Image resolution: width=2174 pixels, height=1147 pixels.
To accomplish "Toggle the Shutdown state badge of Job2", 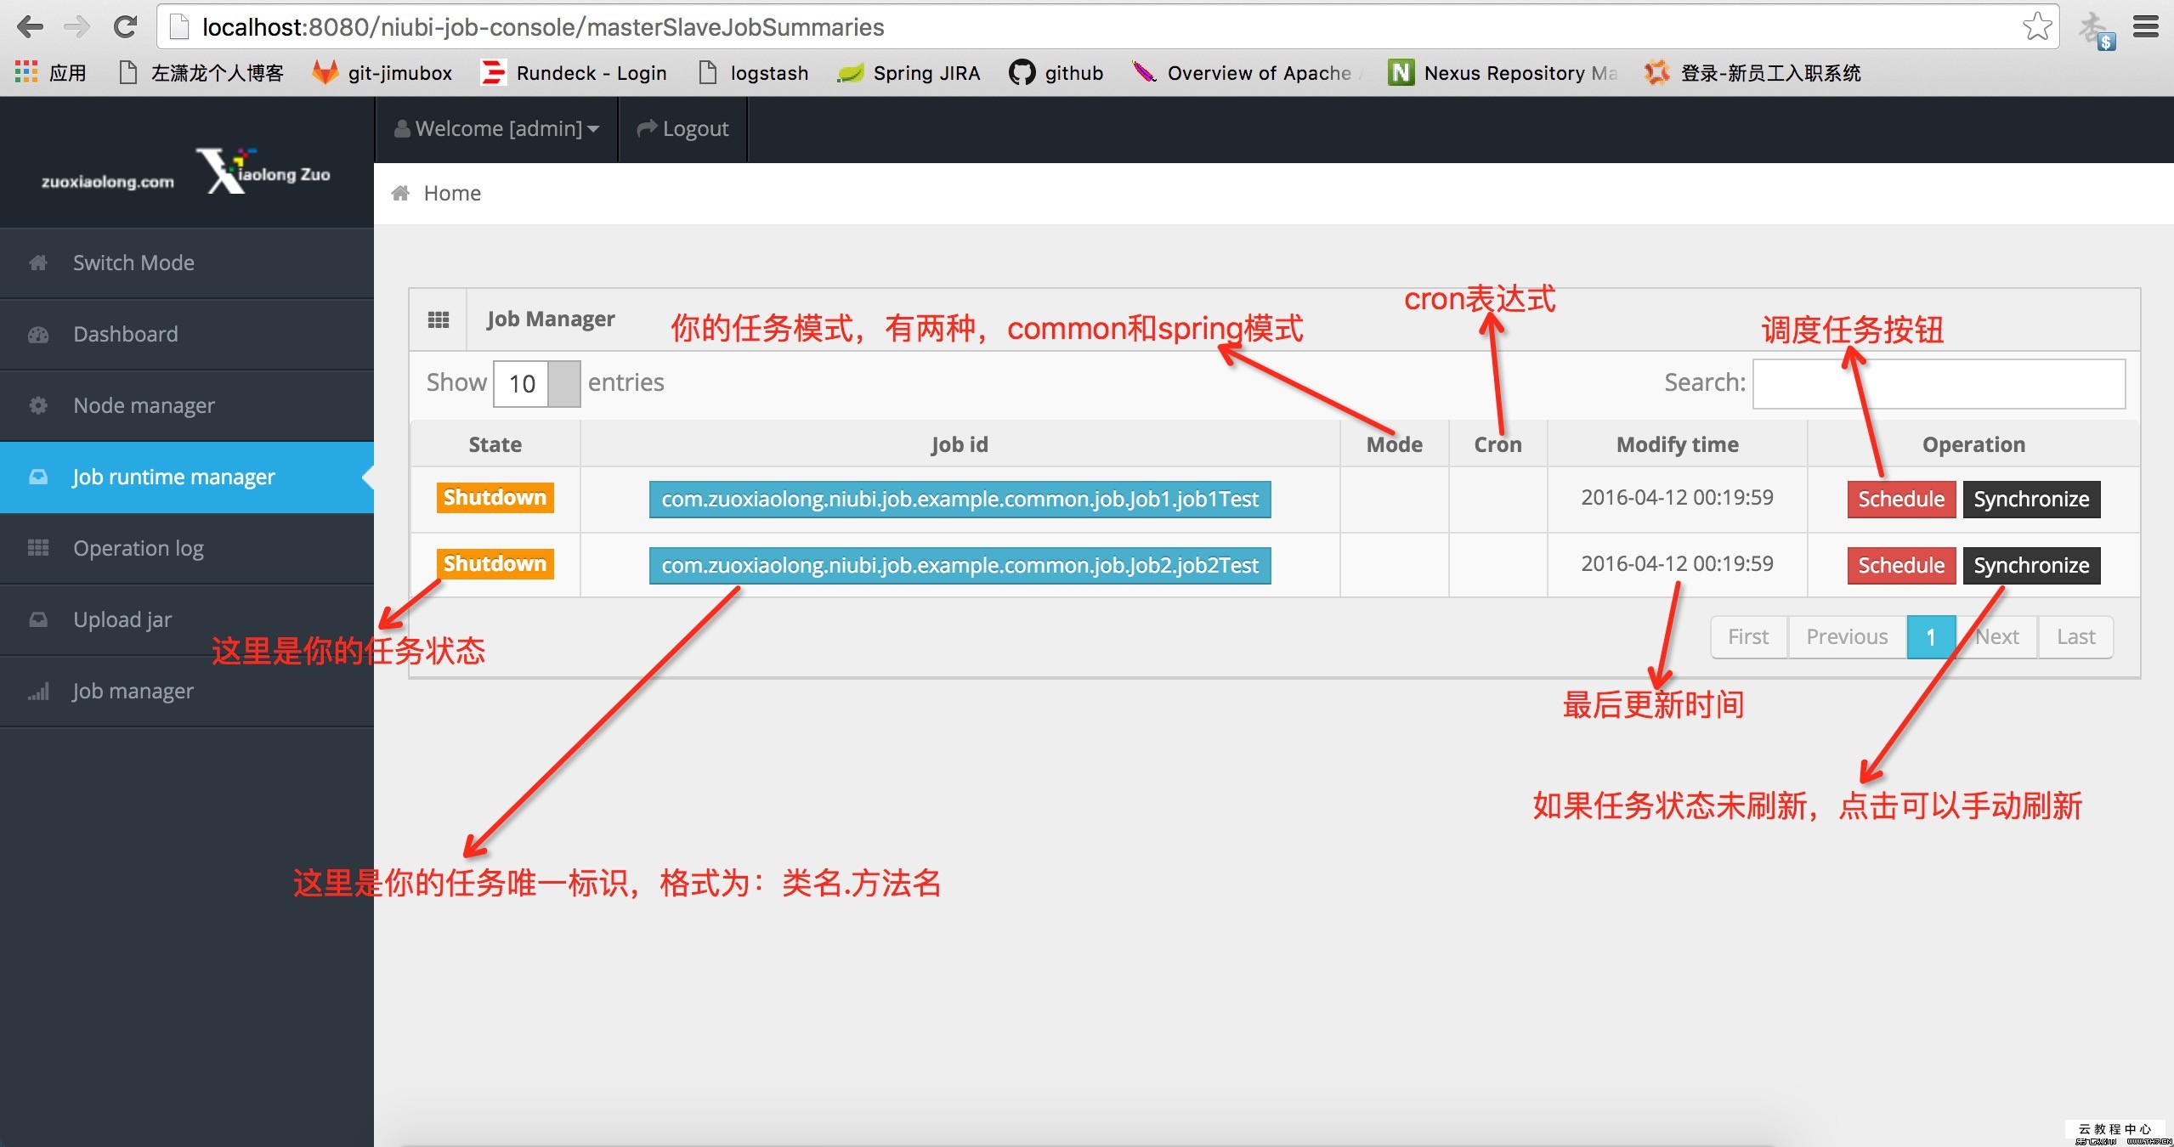I will pyautogui.click(x=494, y=563).
